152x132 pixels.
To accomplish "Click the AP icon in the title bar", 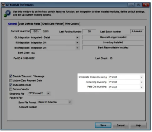I will [x=3, y=5].
